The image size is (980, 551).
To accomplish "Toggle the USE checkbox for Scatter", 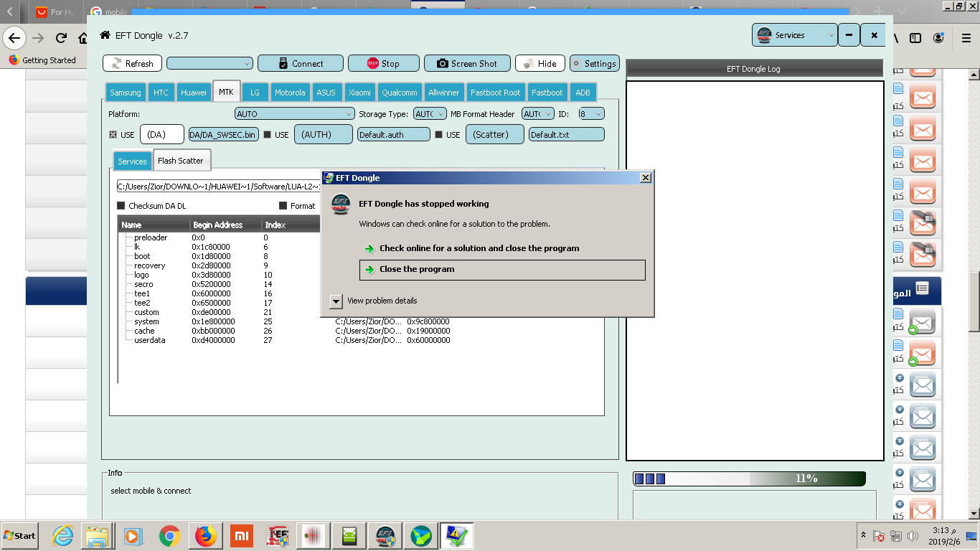I will click(438, 134).
